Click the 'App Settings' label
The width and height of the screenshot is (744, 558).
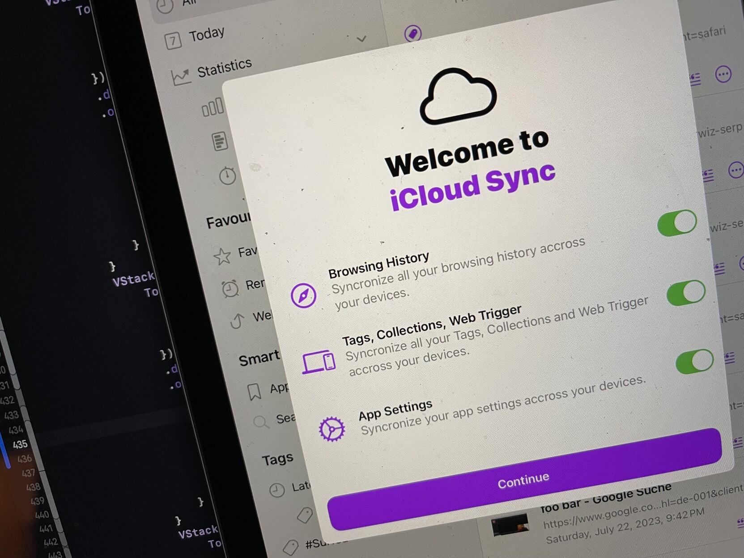click(x=395, y=410)
